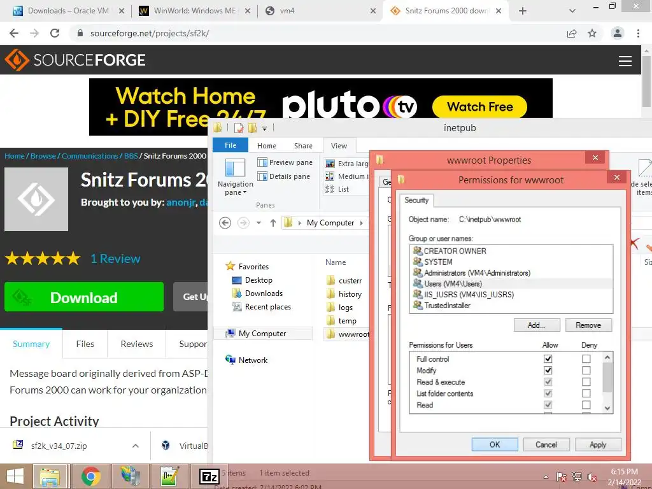Click Details pane in the Explorer ribbon
Screen dimensions: 652x489
(283, 176)
